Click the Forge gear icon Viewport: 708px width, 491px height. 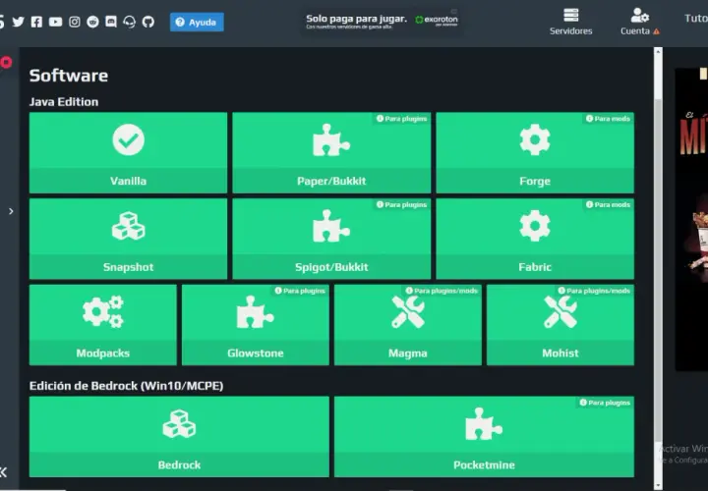click(535, 139)
